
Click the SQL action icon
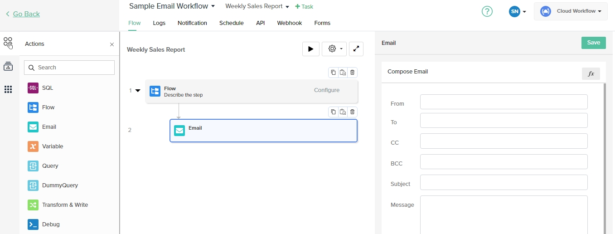[x=33, y=88]
